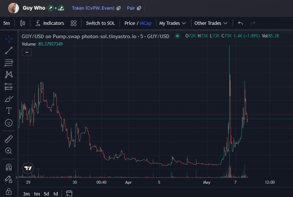Expand the My Trades dropdown
The image size is (293, 197).
tap(173, 23)
